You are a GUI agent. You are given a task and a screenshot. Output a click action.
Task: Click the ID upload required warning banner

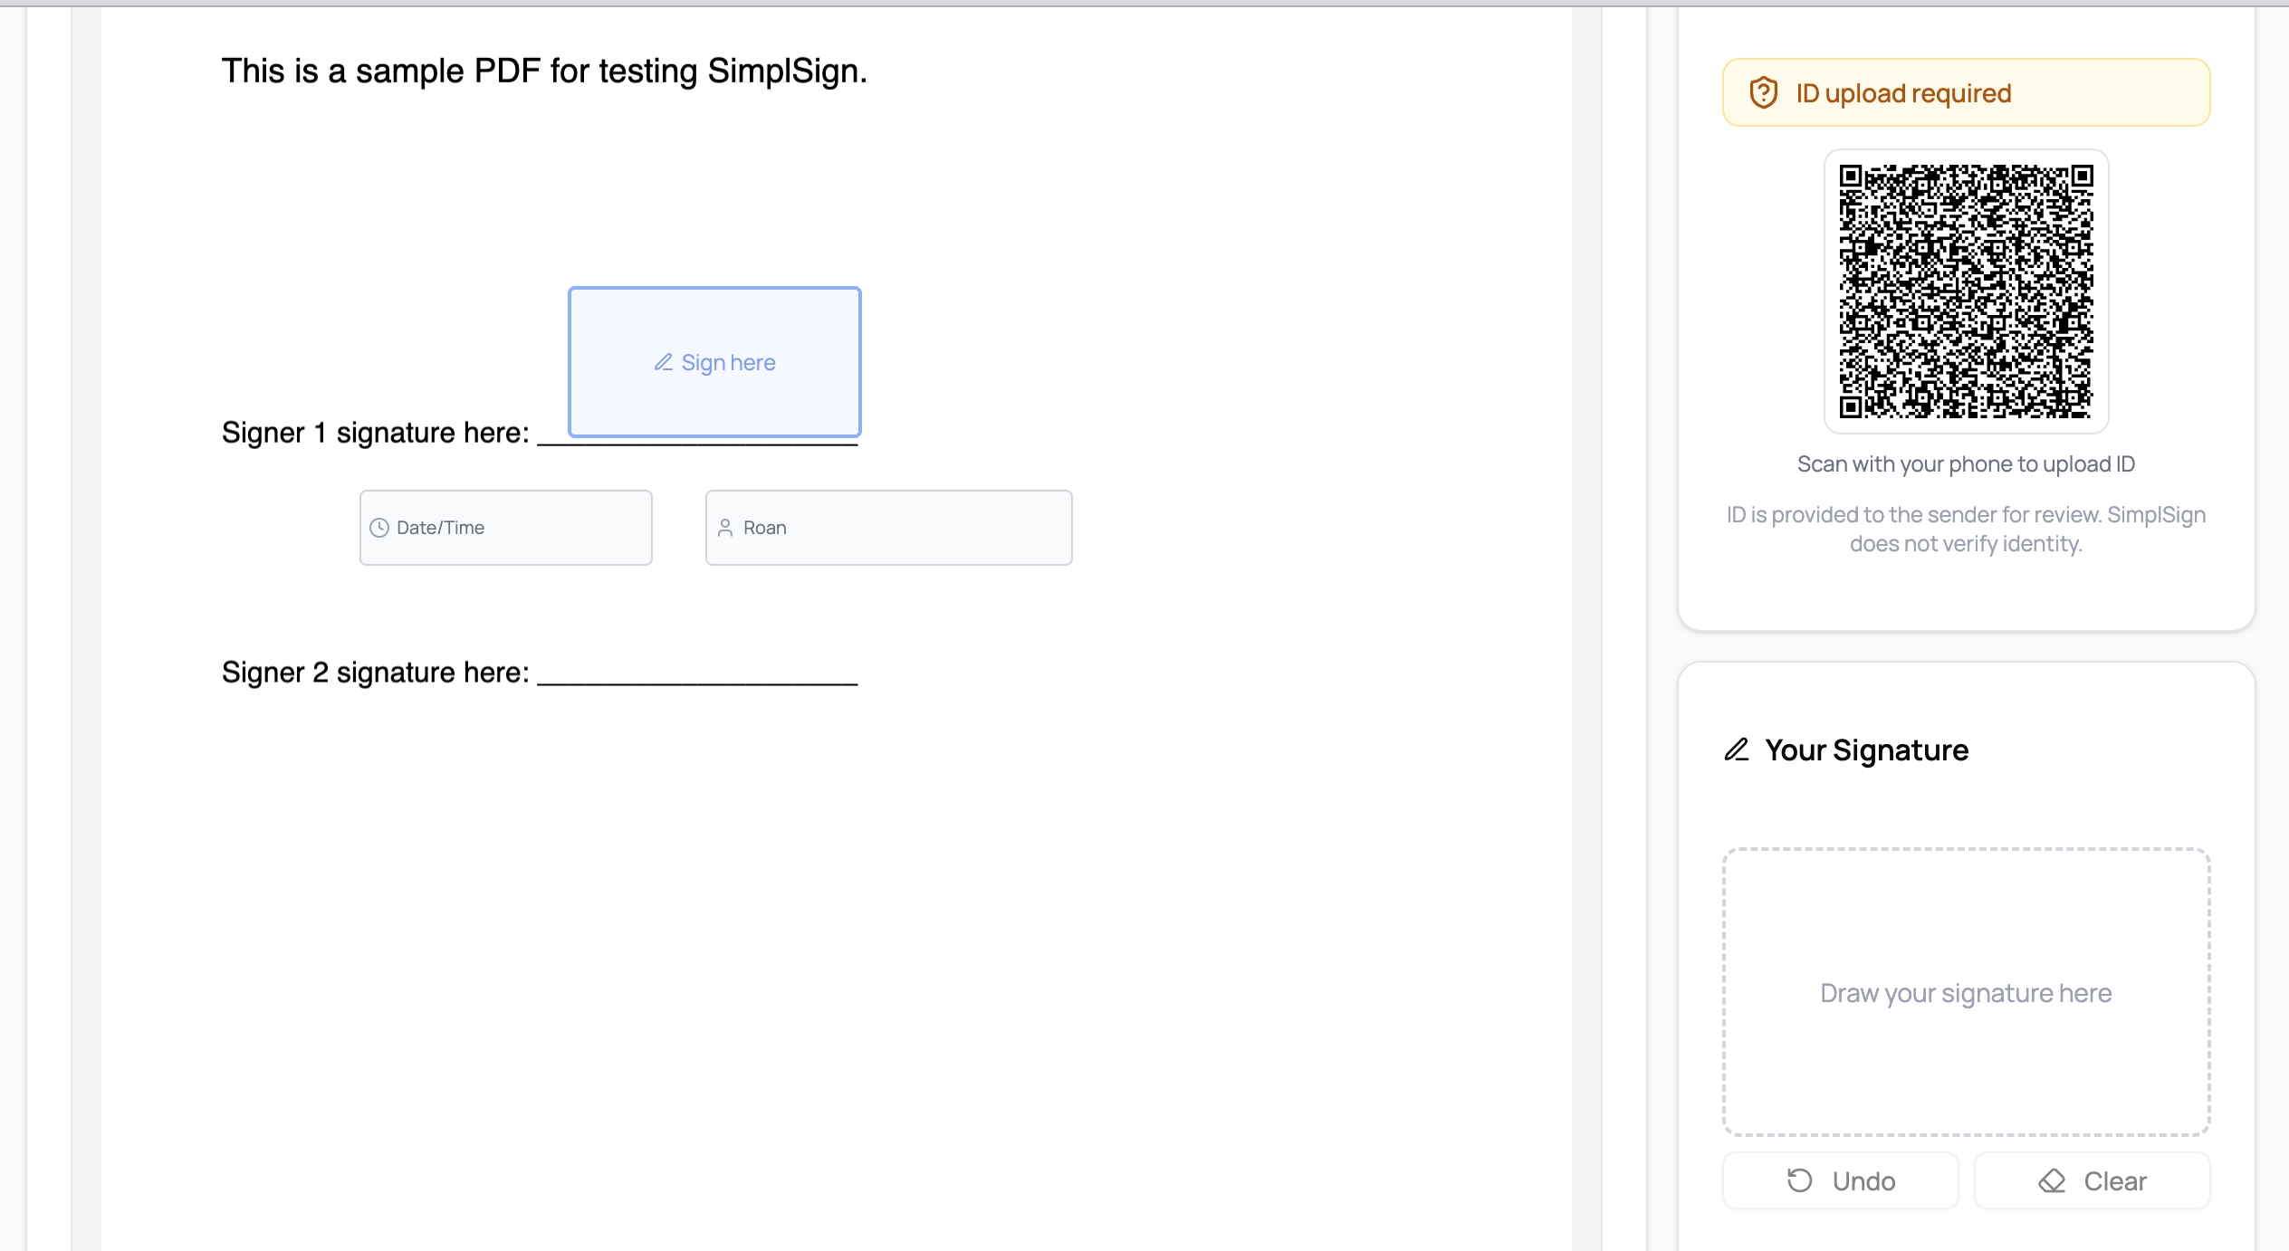coord(1965,91)
